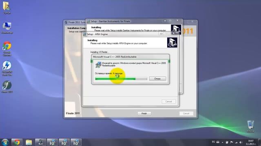Click the 'Installing VCRedist...' status text
The width and height of the screenshot is (261, 146).
[100, 52]
